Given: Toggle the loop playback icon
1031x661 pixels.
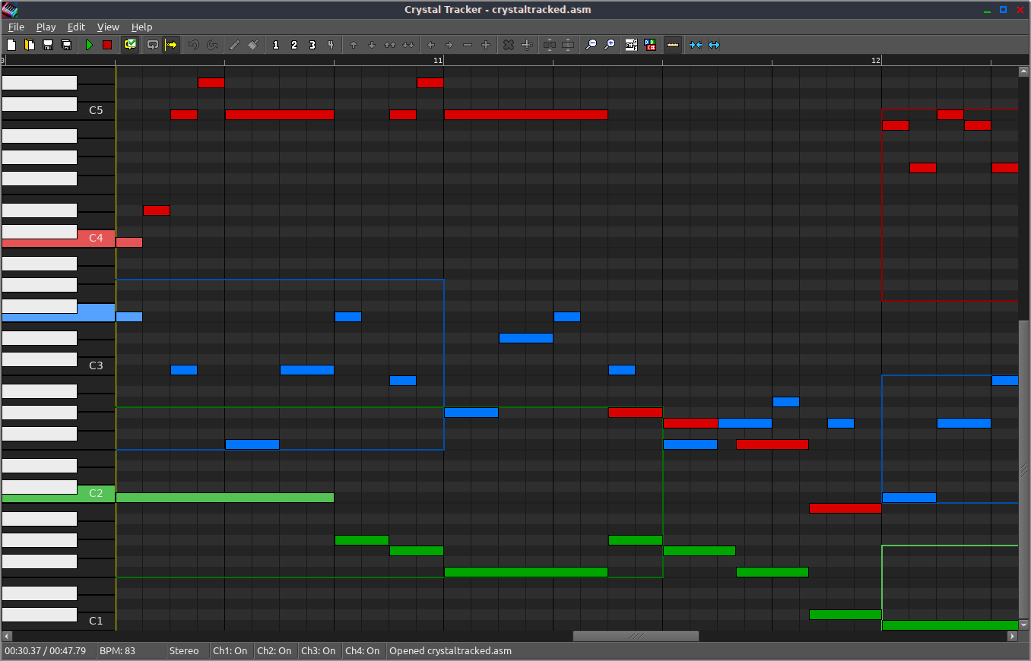Looking at the screenshot, I should coord(153,45).
